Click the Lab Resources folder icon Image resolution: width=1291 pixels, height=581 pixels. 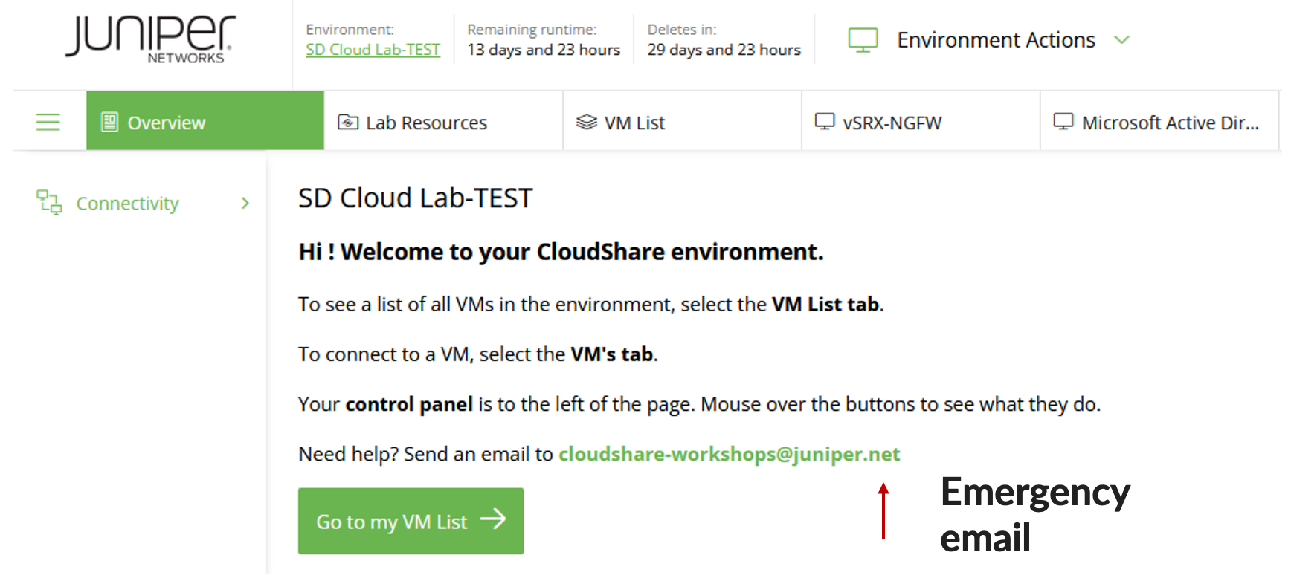(348, 122)
